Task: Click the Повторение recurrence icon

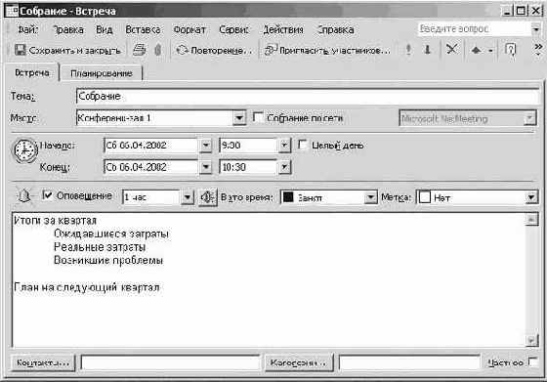Action: point(182,50)
